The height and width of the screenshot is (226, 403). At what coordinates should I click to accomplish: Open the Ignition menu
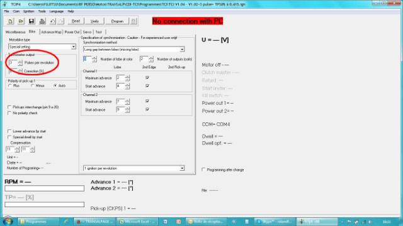[28, 11]
